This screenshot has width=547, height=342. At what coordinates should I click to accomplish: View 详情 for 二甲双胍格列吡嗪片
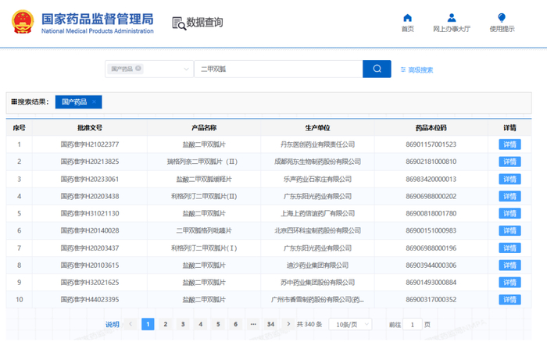coord(509,230)
